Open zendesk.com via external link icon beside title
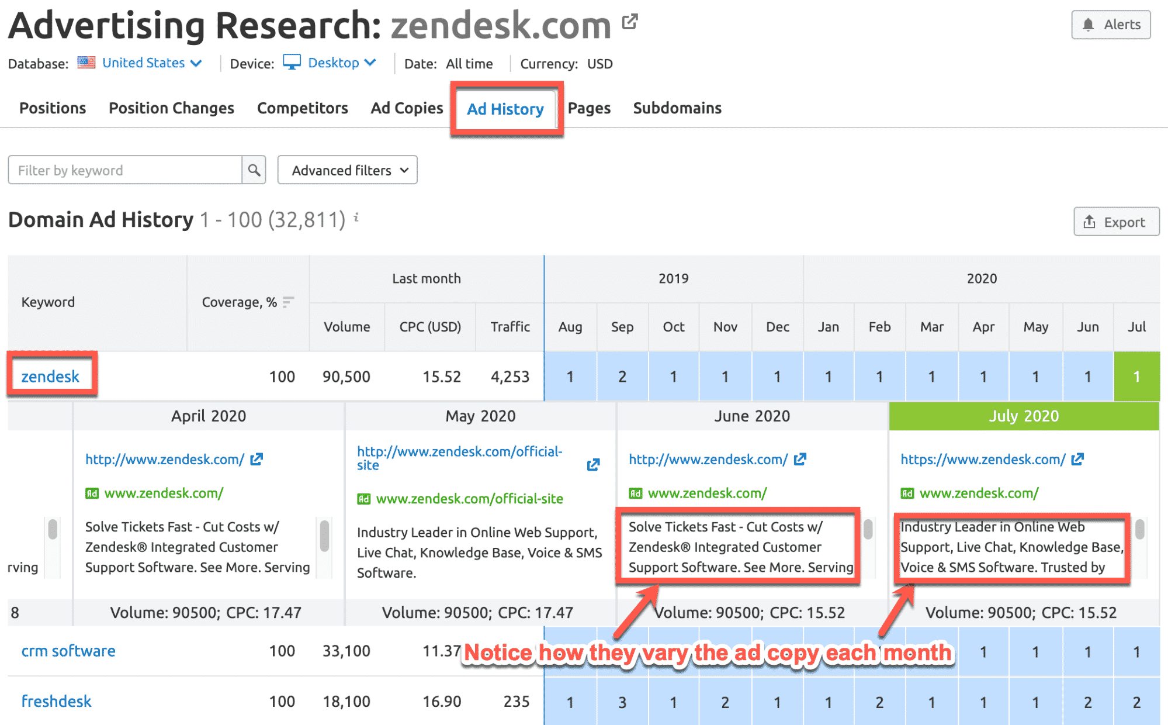 coord(630,20)
